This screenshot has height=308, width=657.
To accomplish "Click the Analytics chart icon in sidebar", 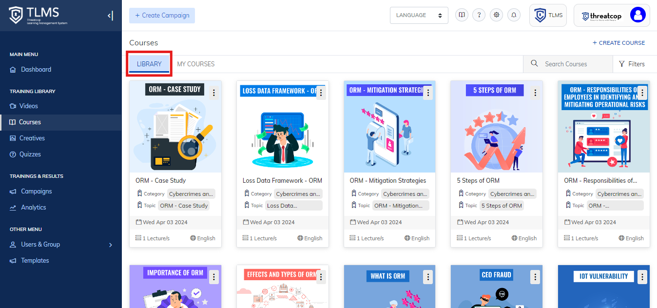I will (x=13, y=208).
